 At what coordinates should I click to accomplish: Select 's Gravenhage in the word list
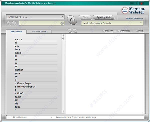pos(36,83)
